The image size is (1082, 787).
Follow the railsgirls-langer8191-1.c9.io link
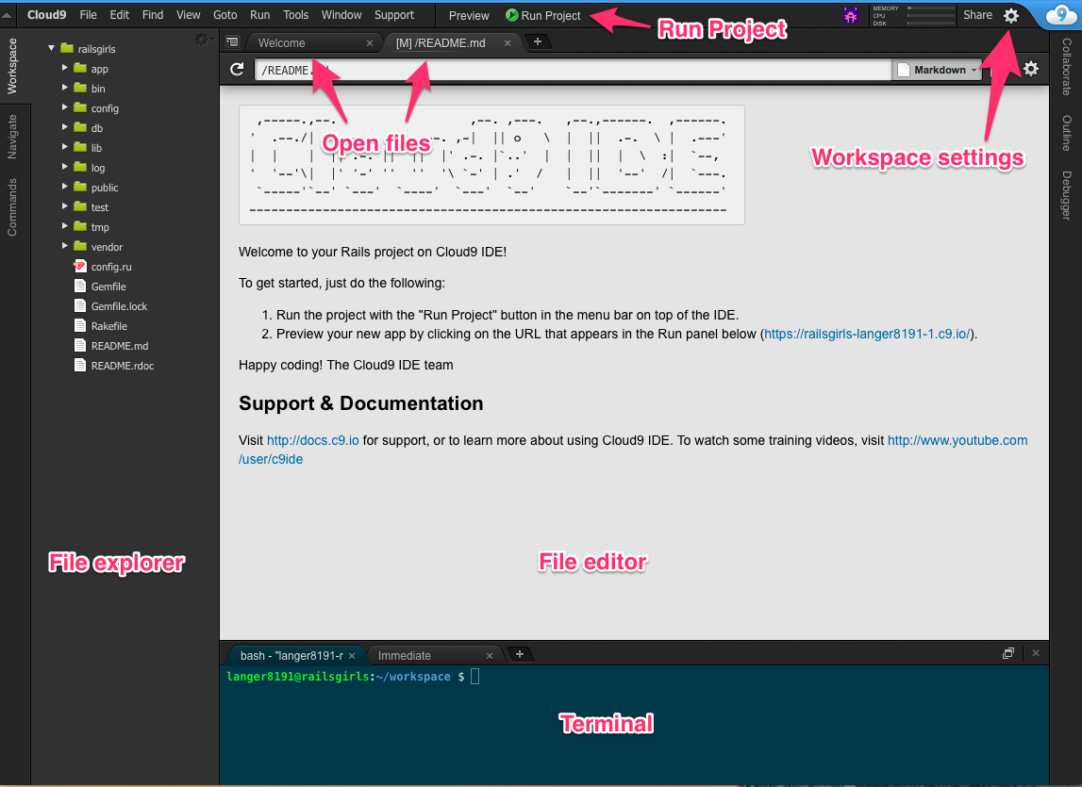pos(867,334)
